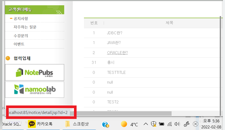Click the blue question mark help icon

pyautogui.click(x=106, y=124)
